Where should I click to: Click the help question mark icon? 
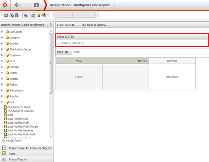pyautogui.click(x=50, y=25)
